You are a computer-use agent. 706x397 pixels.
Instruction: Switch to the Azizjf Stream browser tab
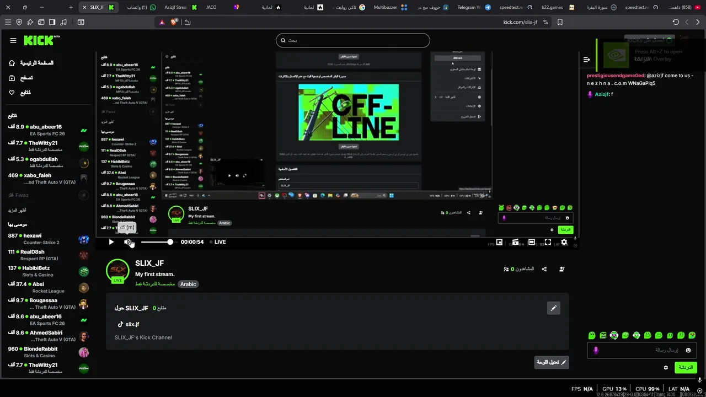pos(181,7)
